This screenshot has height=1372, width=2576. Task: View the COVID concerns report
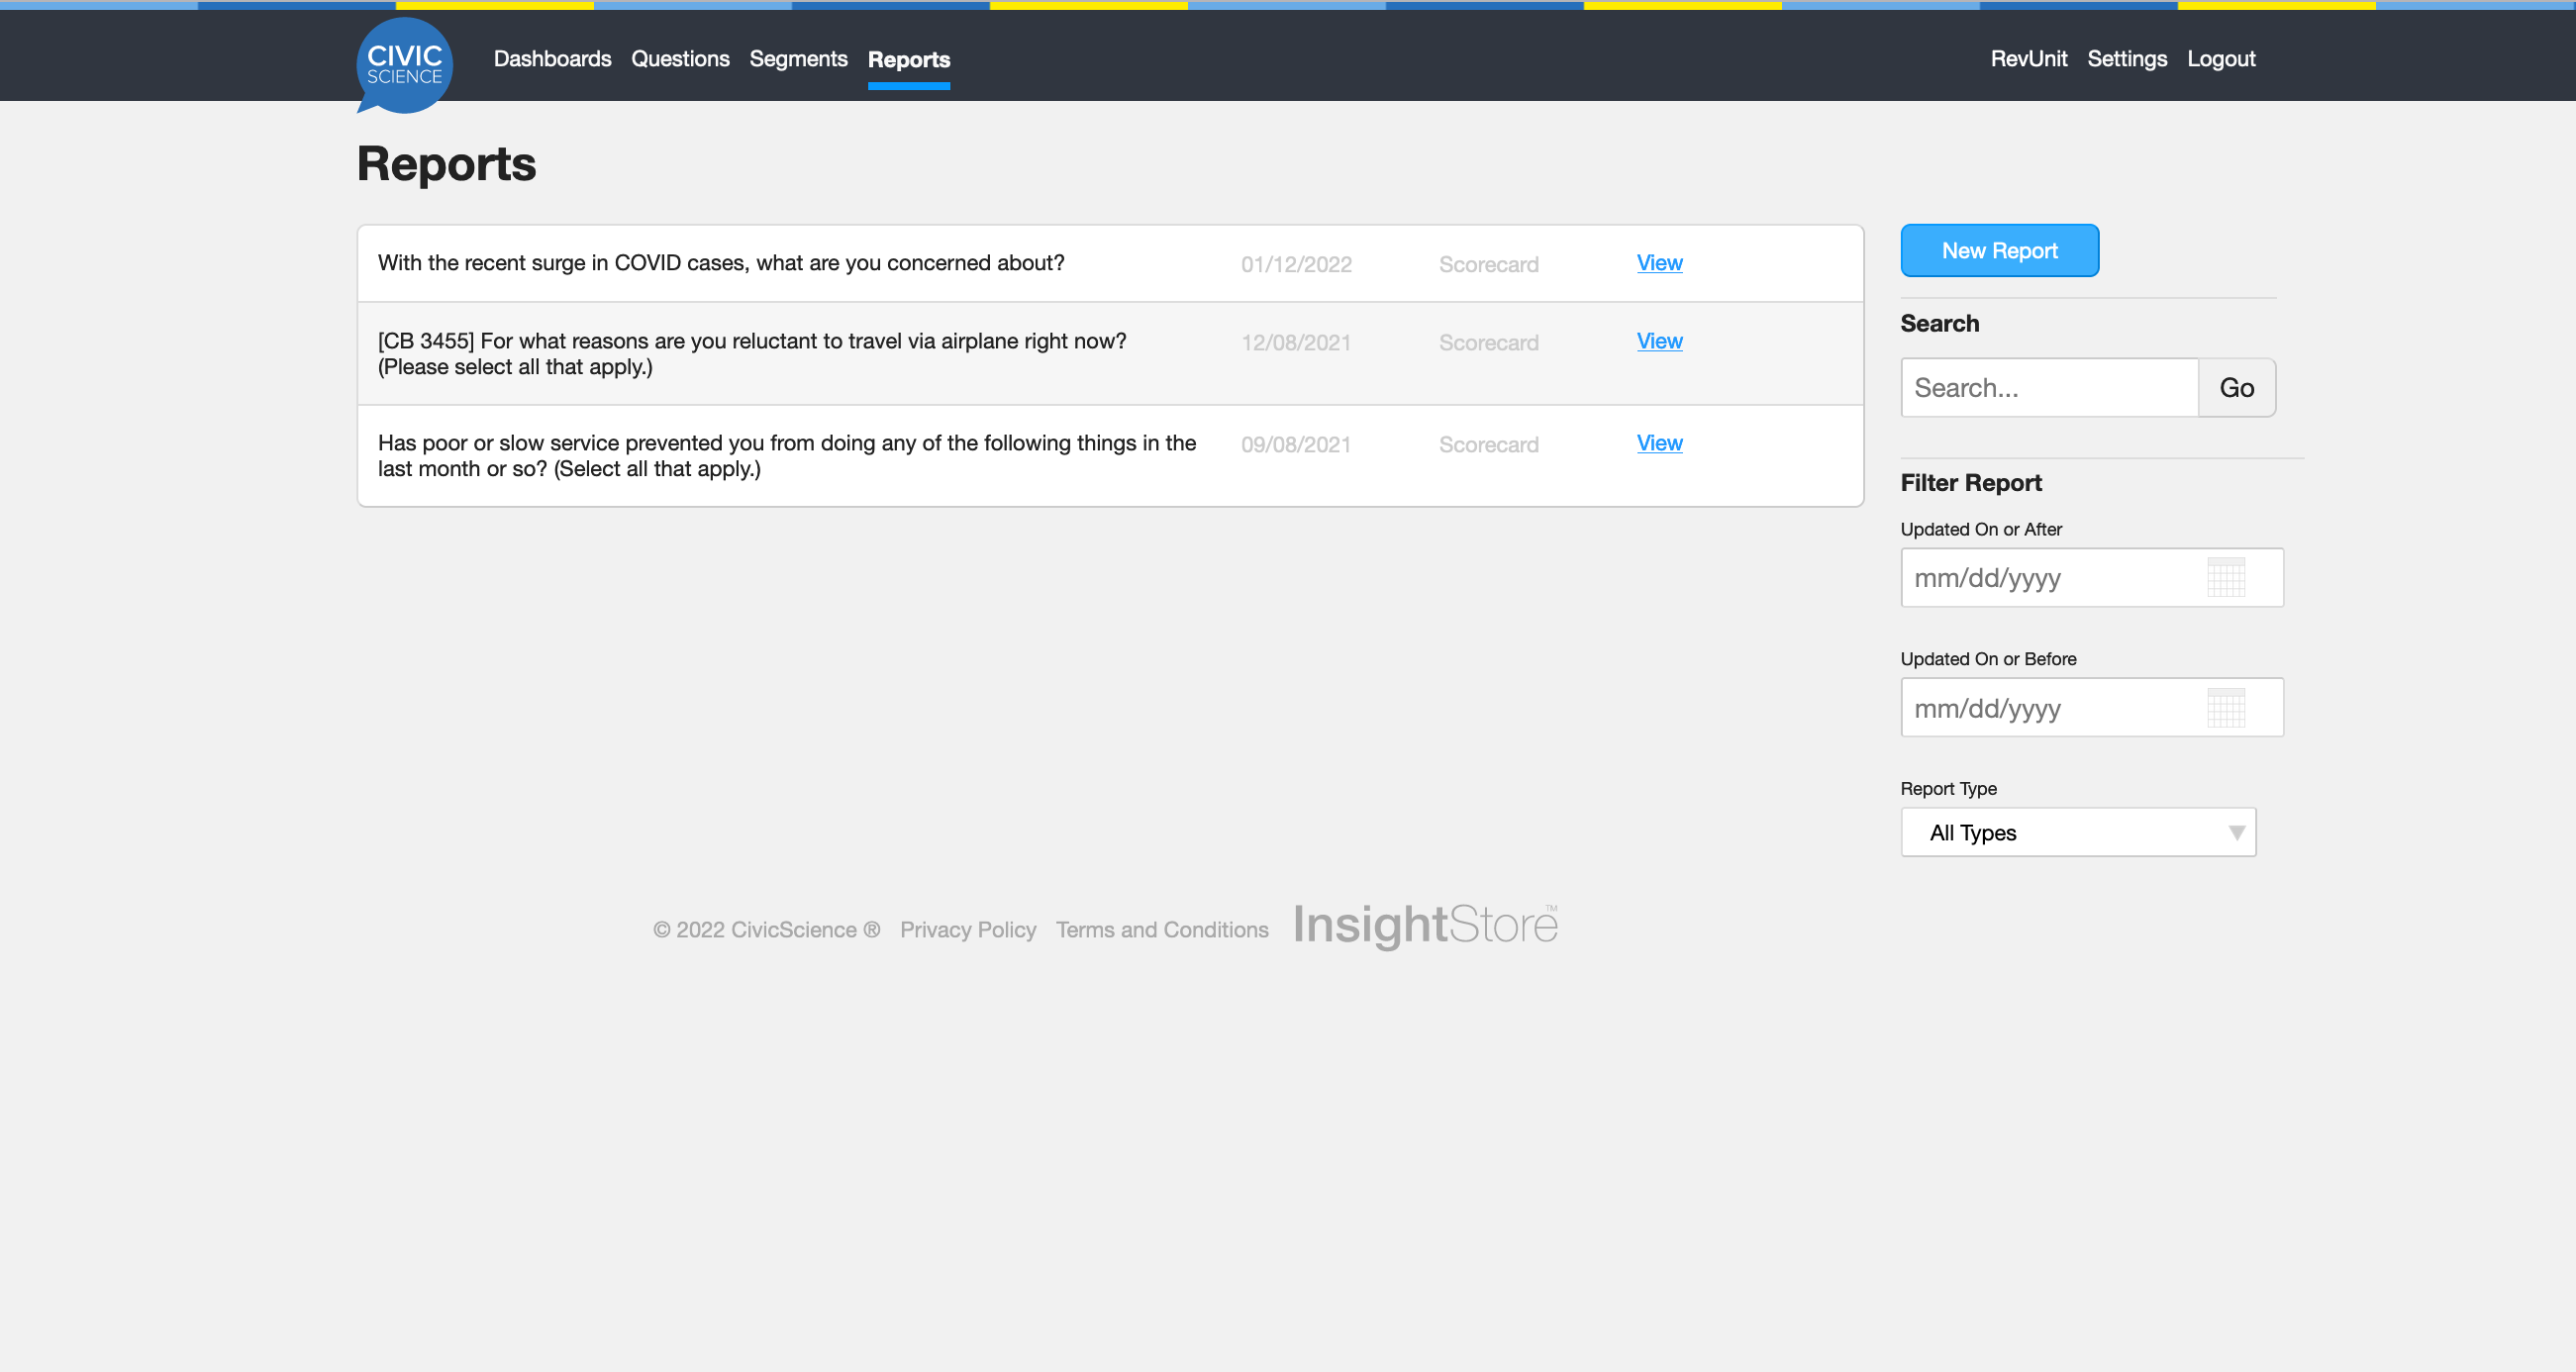(1659, 263)
